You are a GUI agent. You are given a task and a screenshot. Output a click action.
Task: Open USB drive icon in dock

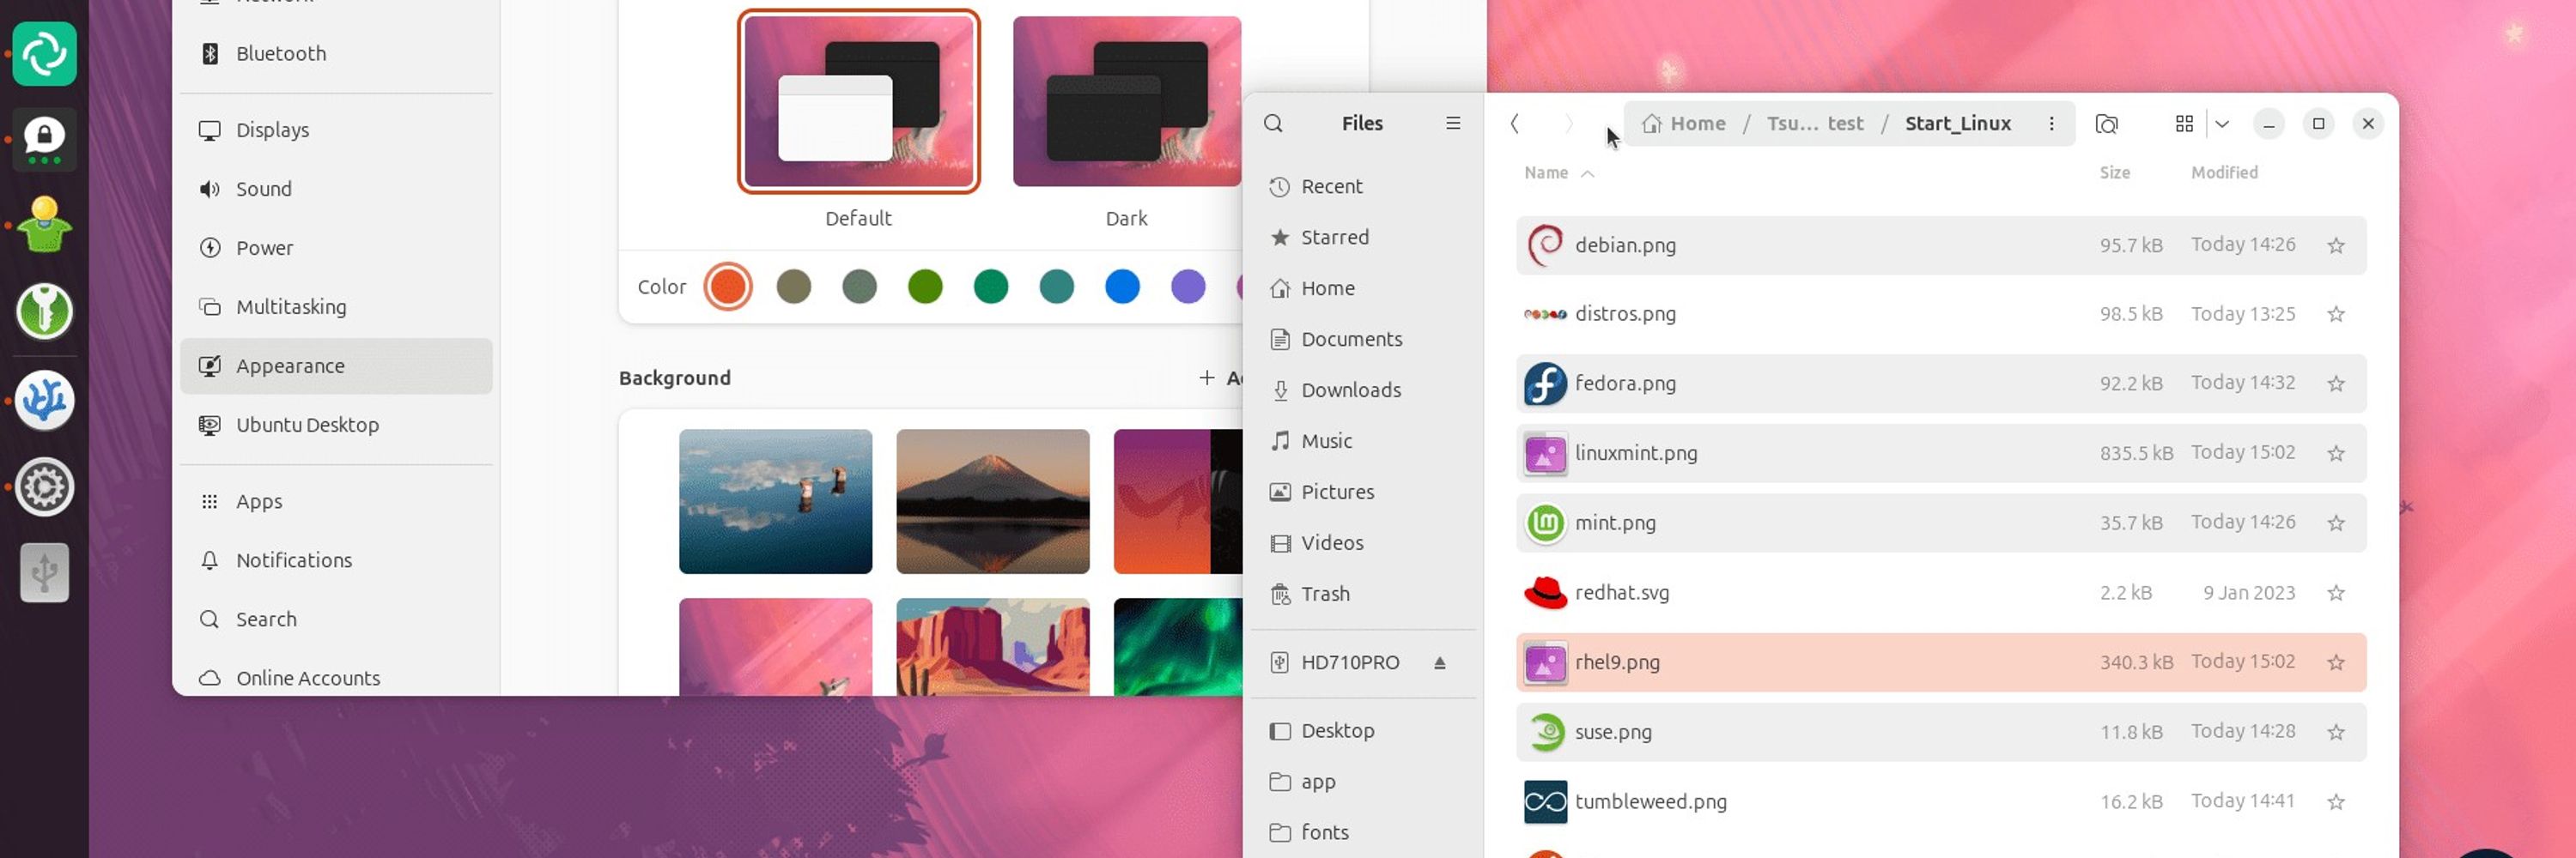click(44, 573)
